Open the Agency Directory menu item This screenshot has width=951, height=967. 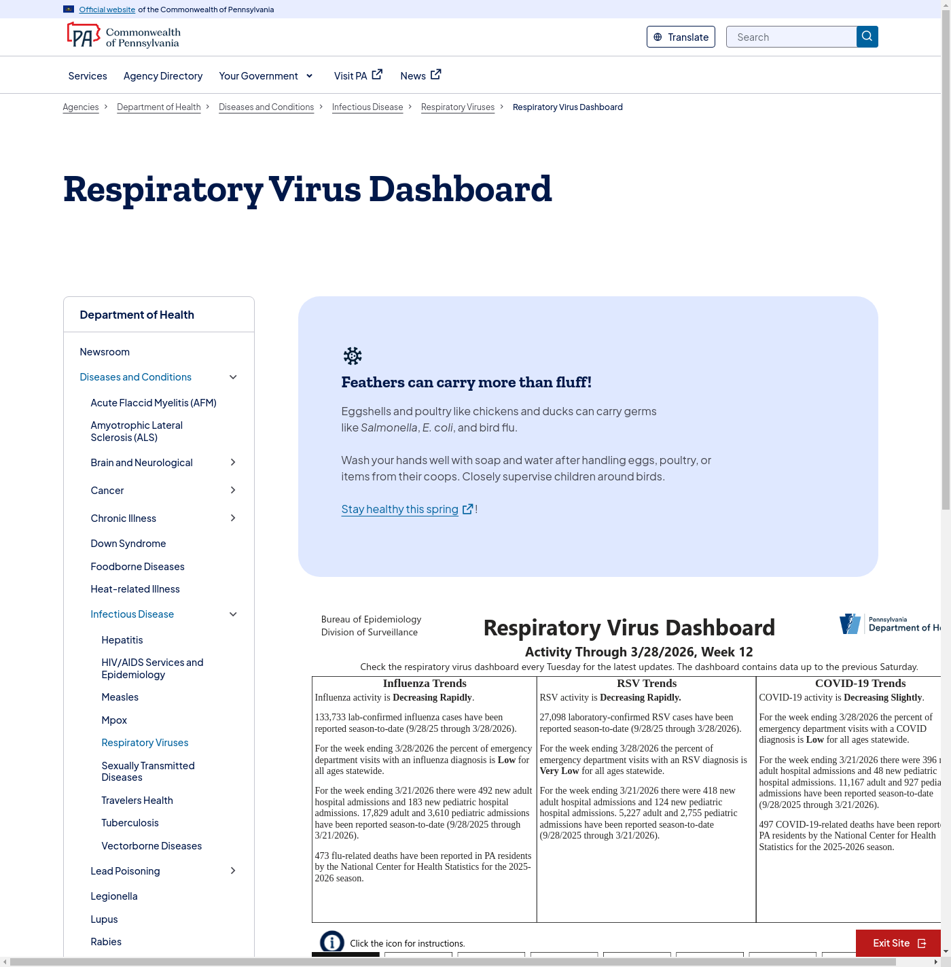[163, 75]
